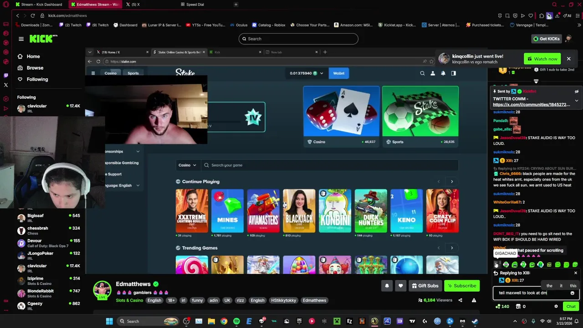583x328 pixels.
Task: Go to Home in Kick sidebar
Action: (x=29, y=56)
